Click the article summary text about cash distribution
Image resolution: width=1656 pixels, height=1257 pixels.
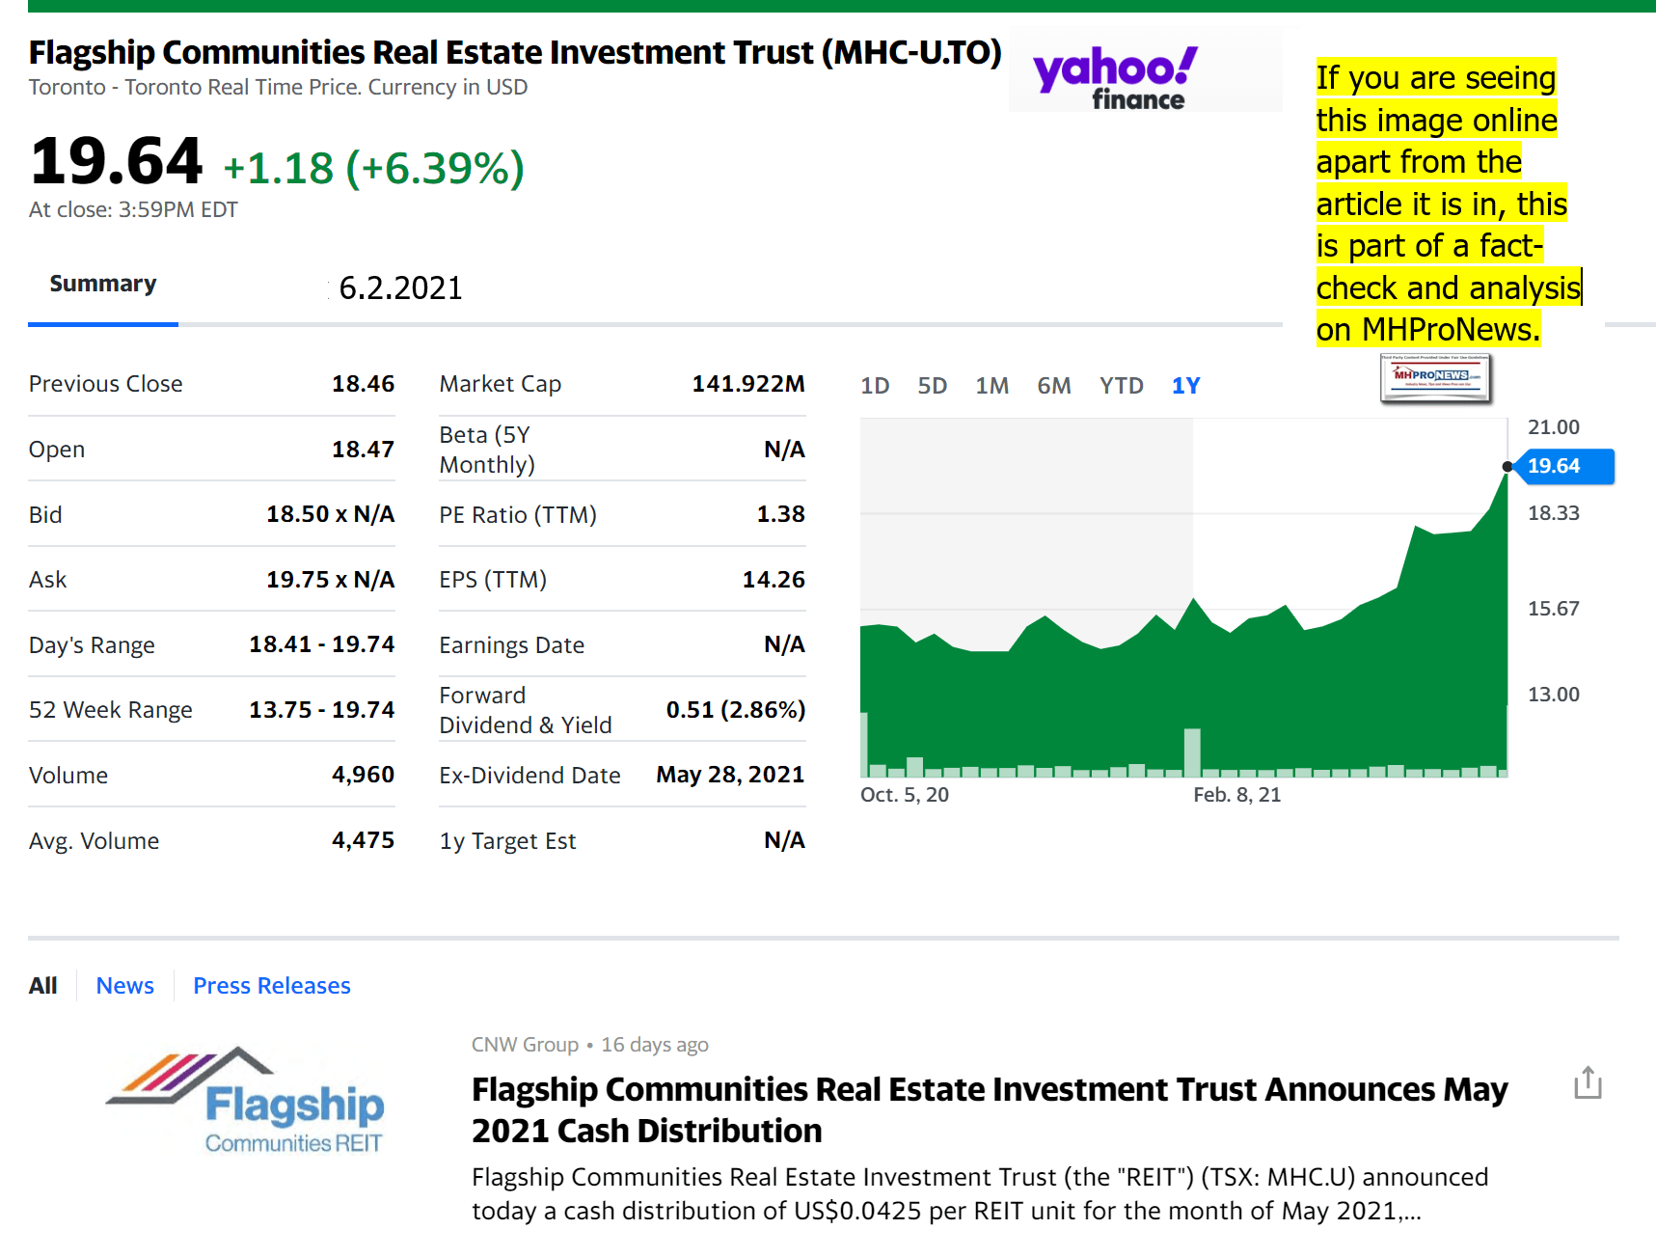(x=979, y=1193)
